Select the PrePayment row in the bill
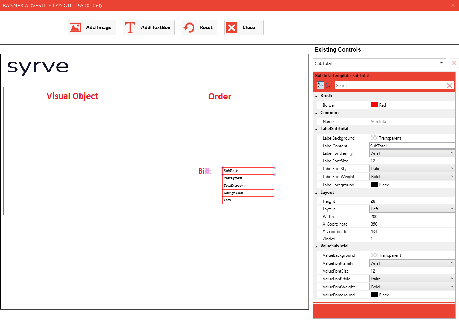The image size is (459, 322). 248,179
